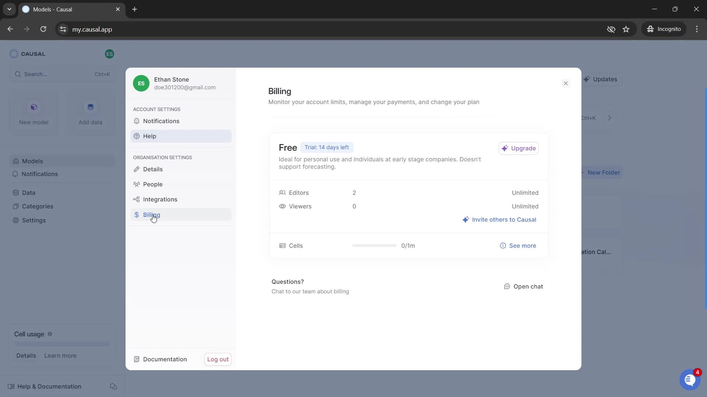
Task: Open Help settings
Action: (150, 136)
